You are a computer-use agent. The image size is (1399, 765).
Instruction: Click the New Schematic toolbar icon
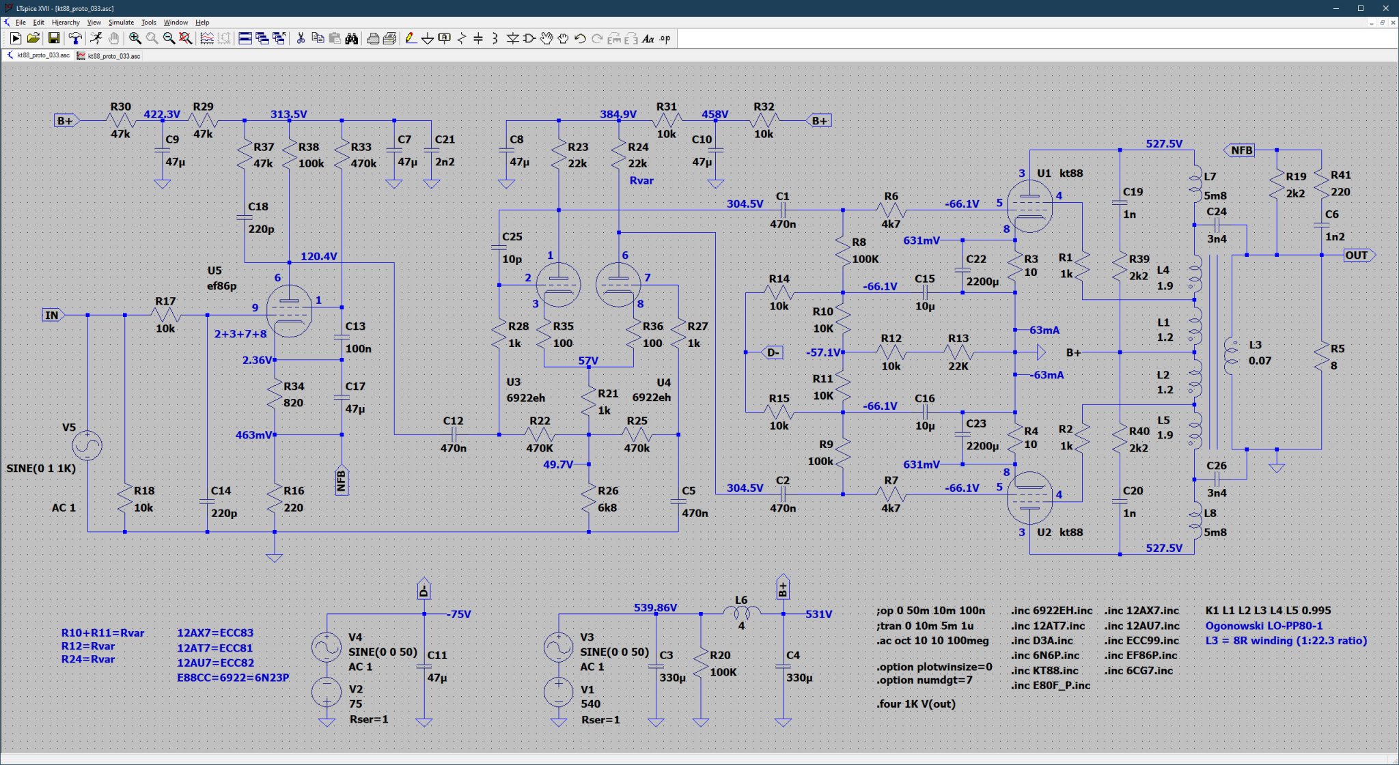pos(15,39)
